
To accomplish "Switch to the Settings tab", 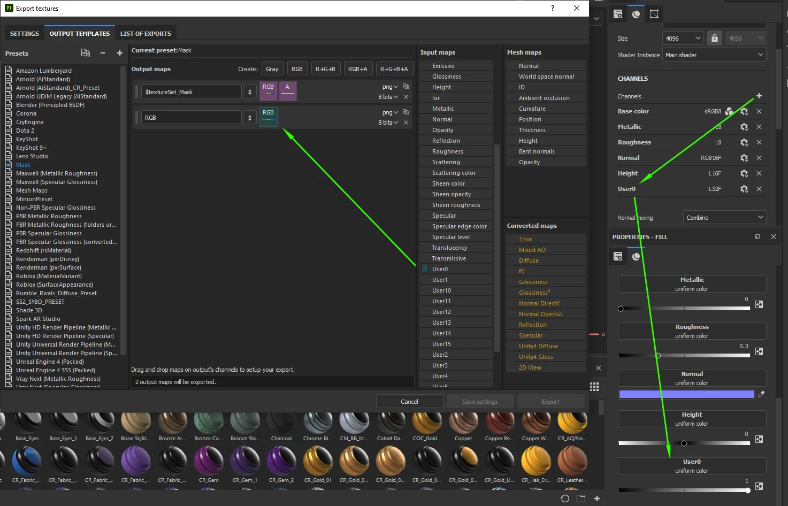I will [x=25, y=33].
